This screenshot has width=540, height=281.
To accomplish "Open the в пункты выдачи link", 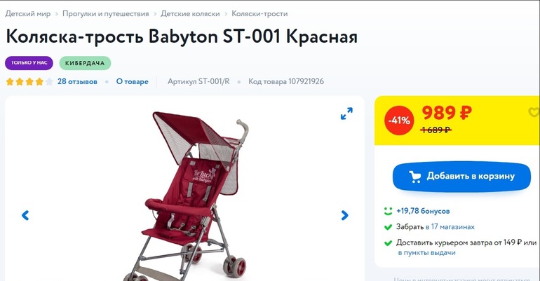I will coord(426,253).
